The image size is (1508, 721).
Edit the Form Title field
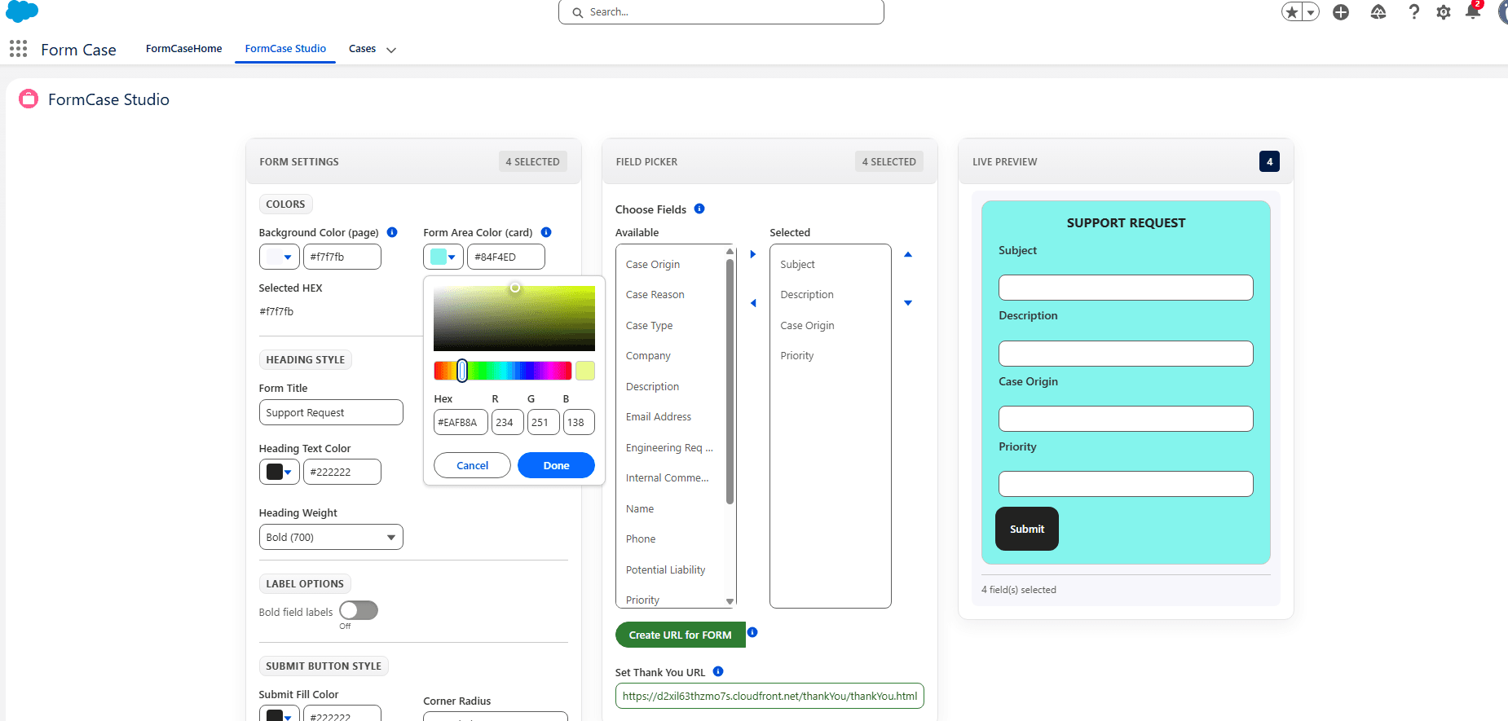[x=331, y=412]
